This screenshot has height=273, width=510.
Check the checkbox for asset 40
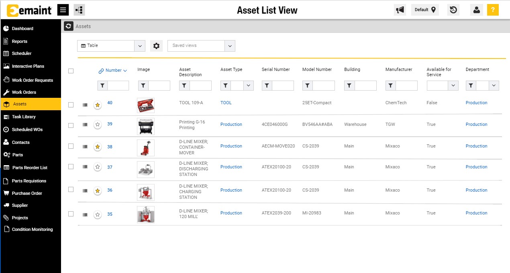71,105
